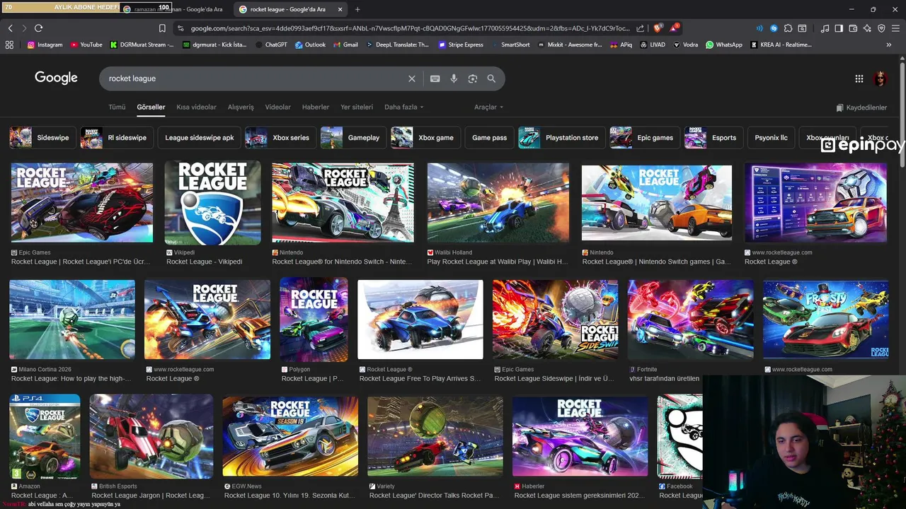Click the Shazam extension icon
Image resolution: width=906 pixels, height=509 pixels.
coord(774,28)
